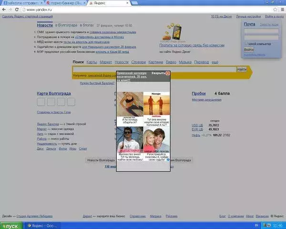Open the Карта Волгограда link
The image size is (286, 229).
54,94
